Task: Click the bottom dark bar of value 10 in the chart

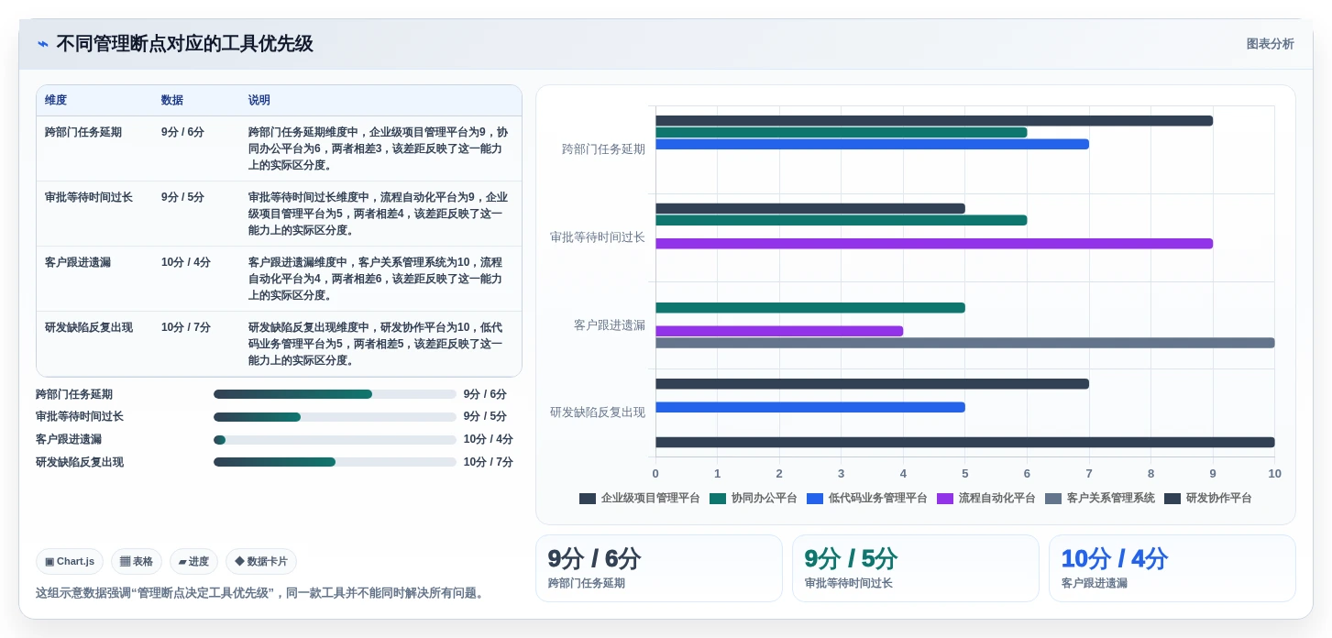Action: pyautogui.click(x=964, y=443)
